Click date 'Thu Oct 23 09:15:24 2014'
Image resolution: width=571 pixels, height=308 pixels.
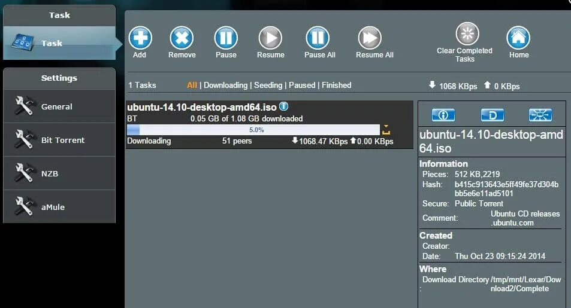[x=500, y=256]
